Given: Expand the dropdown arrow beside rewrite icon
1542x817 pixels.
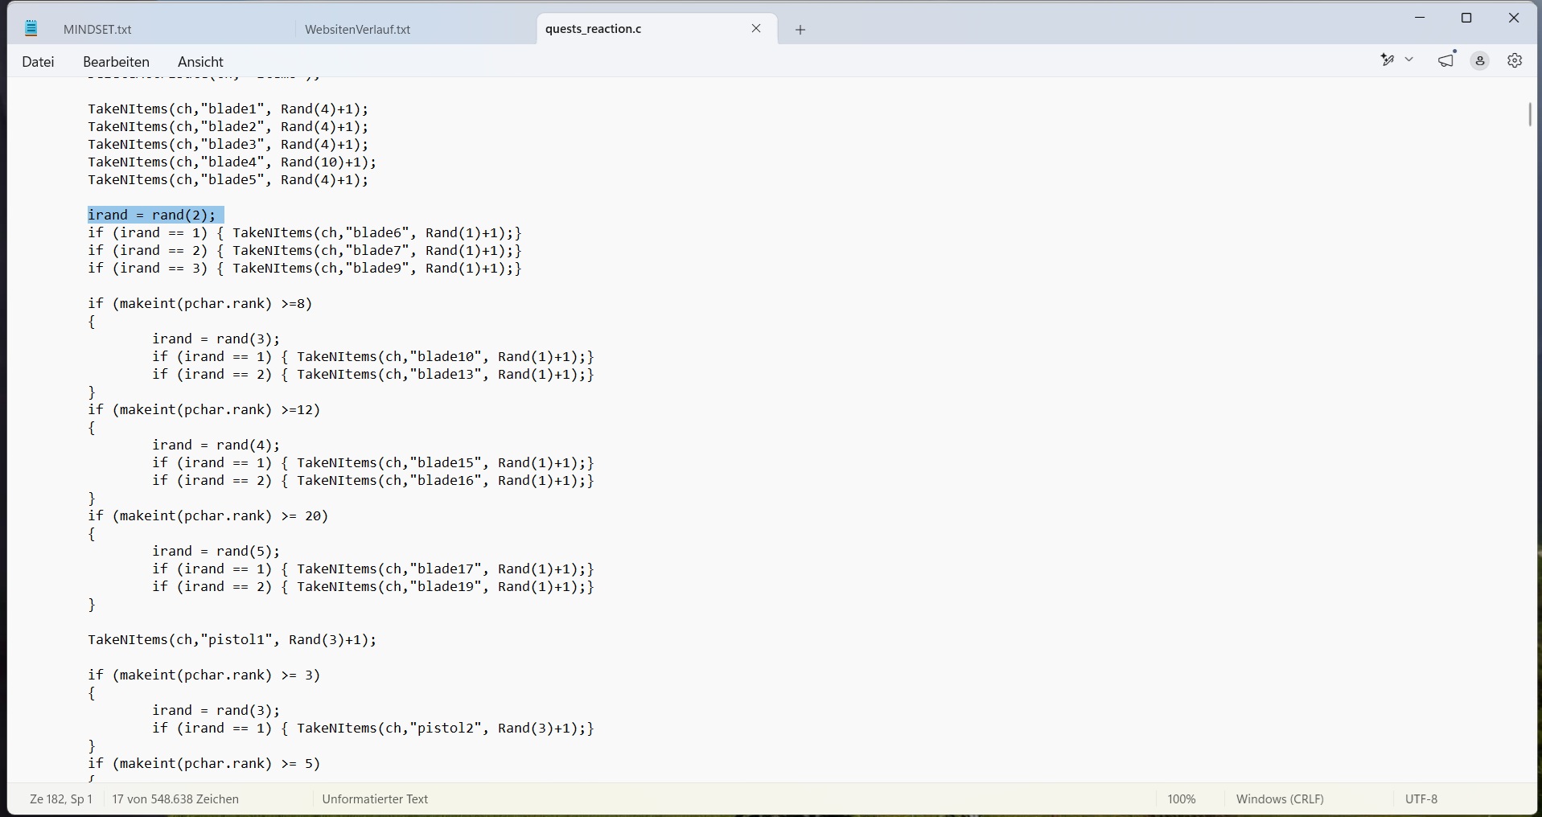Looking at the screenshot, I should click(1409, 60).
